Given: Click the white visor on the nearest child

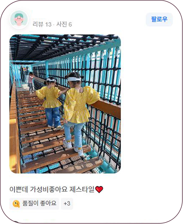Looking at the screenshot, I should [74, 79].
